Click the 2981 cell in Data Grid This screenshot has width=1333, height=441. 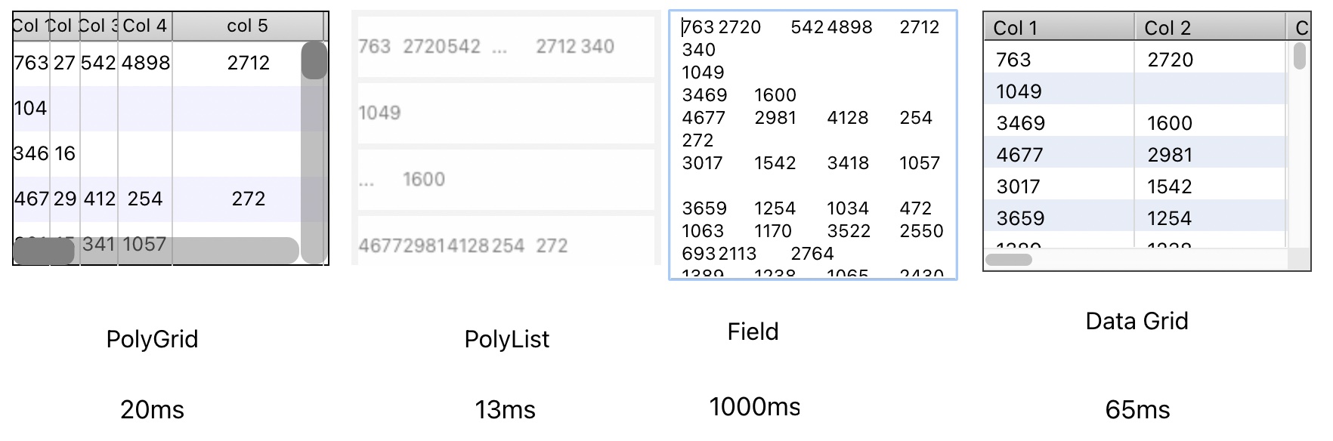[1170, 155]
